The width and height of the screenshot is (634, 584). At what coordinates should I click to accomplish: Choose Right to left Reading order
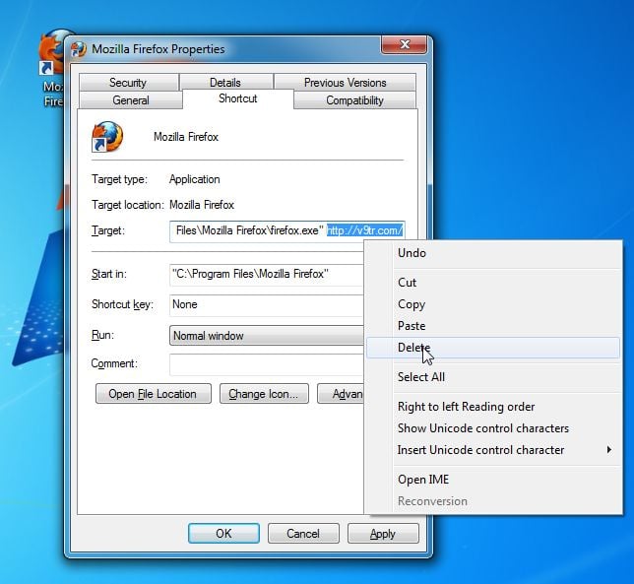pos(493,407)
